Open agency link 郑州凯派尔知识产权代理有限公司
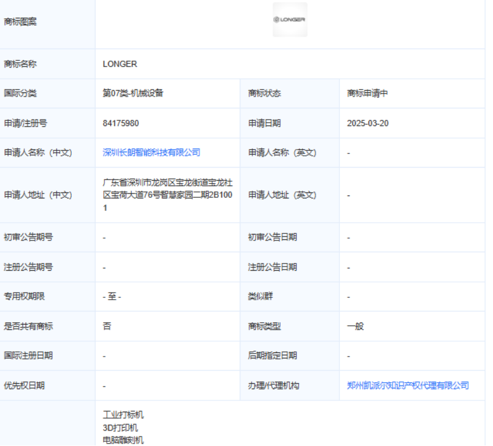 click(x=408, y=386)
